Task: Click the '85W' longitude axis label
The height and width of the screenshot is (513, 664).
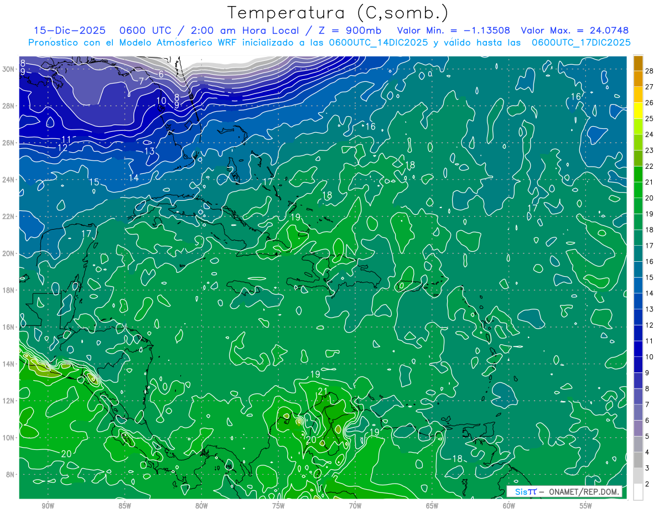Action: (124, 506)
